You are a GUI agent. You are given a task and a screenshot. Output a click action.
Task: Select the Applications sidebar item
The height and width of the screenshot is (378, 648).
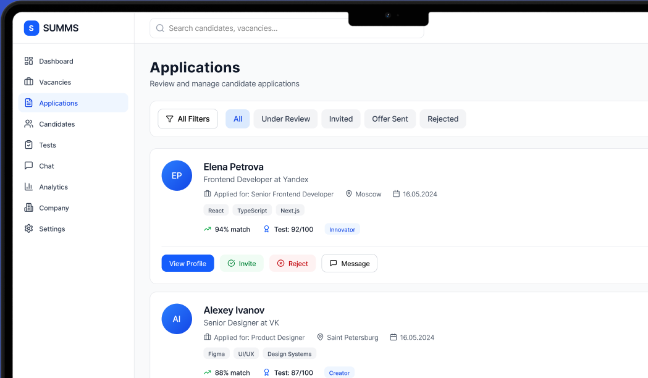point(73,103)
